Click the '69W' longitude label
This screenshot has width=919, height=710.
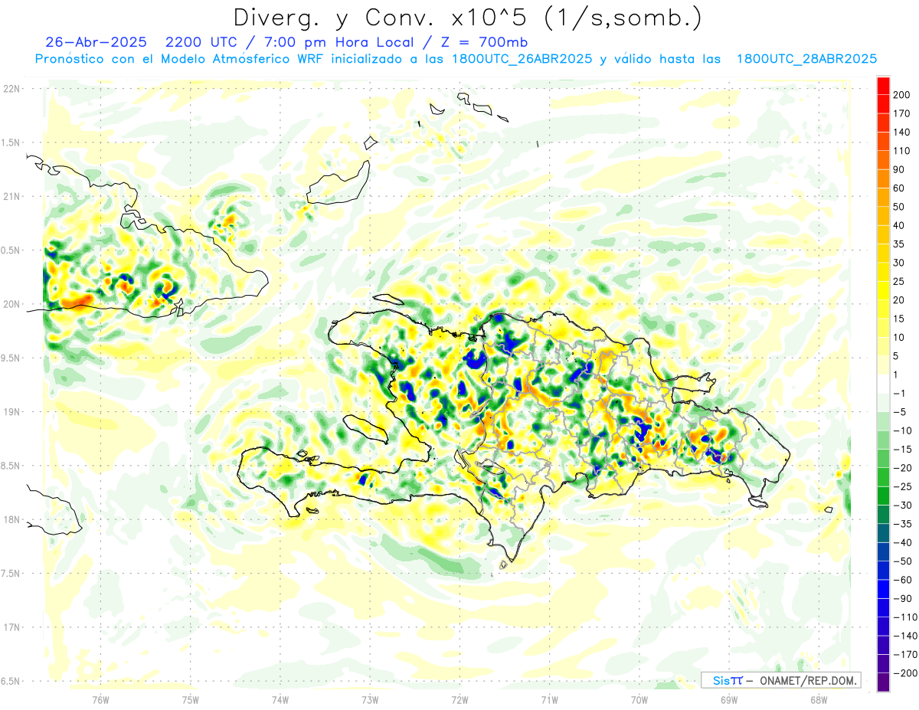point(729,699)
